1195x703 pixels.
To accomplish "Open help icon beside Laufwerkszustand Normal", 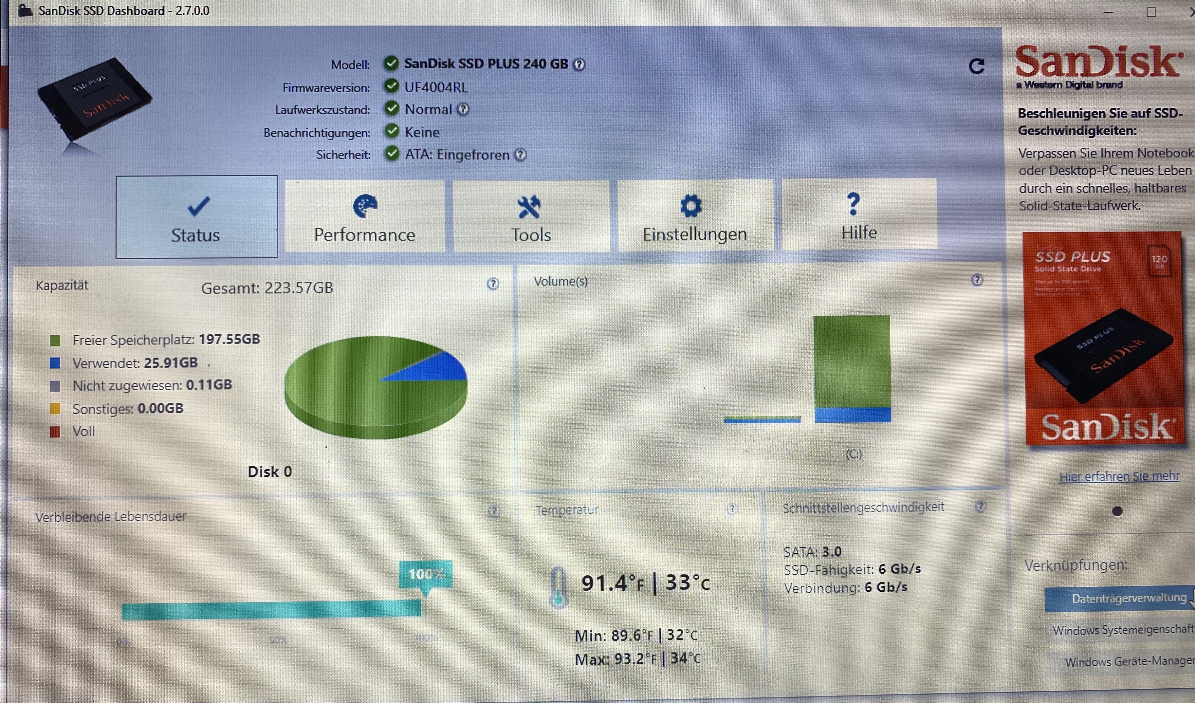I will (x=463, y=109).
